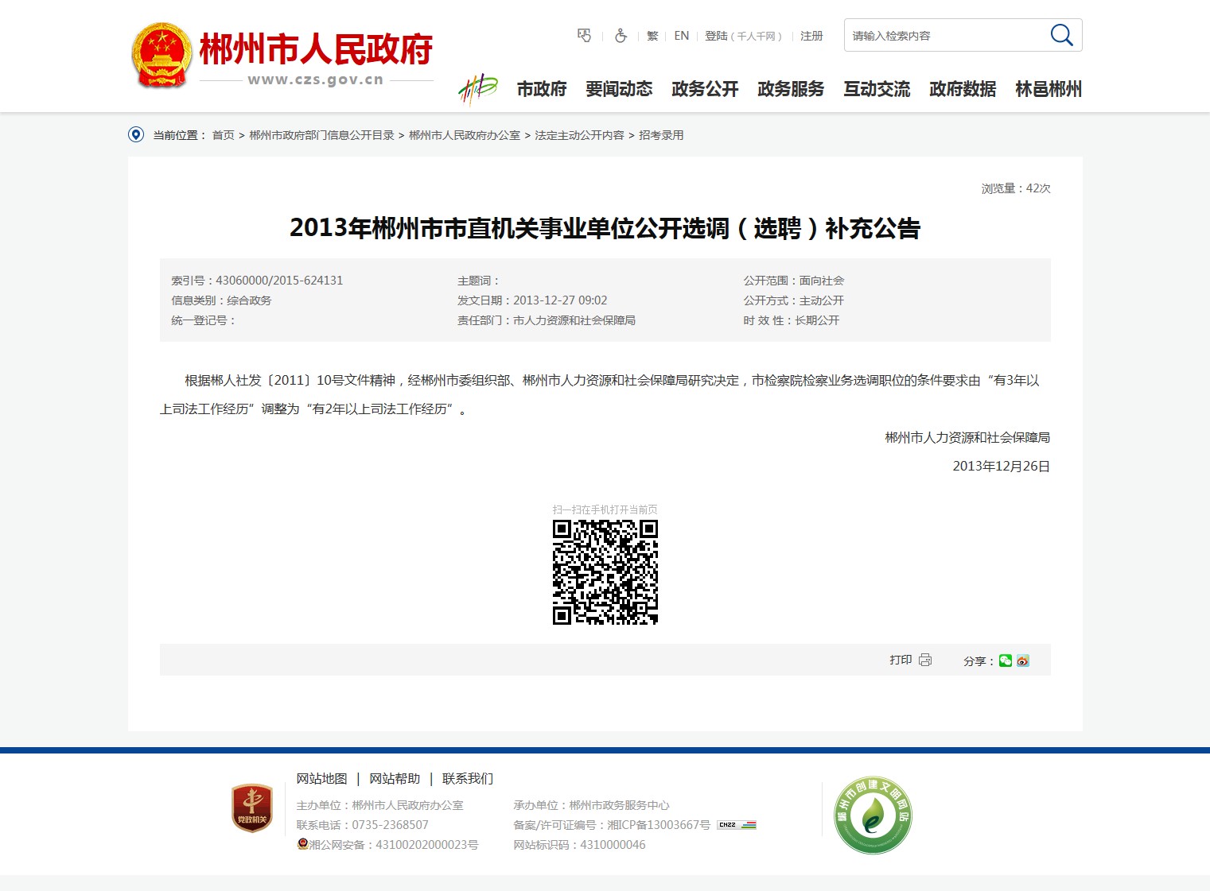This screenshot has height=891, width=1210.
Task: Select the 互动交流 nav item
Action: click(x=877, y=89)
